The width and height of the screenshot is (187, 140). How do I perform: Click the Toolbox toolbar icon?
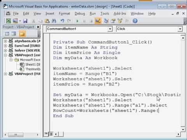(127, 21)
